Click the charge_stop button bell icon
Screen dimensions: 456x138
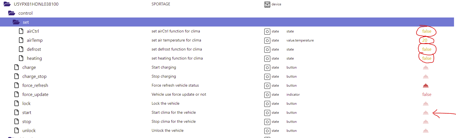[x=425, y=76]
